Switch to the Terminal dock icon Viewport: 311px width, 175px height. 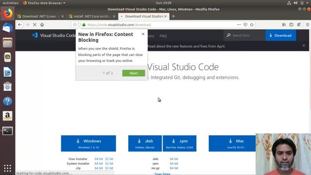tap(8, 131)
